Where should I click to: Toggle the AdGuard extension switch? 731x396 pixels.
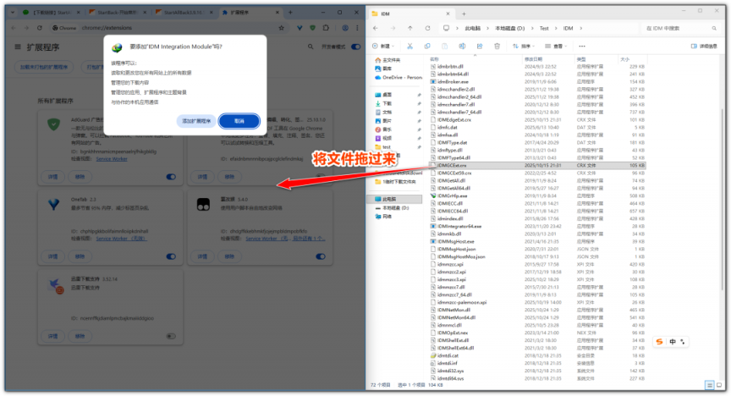coord(172,176)
